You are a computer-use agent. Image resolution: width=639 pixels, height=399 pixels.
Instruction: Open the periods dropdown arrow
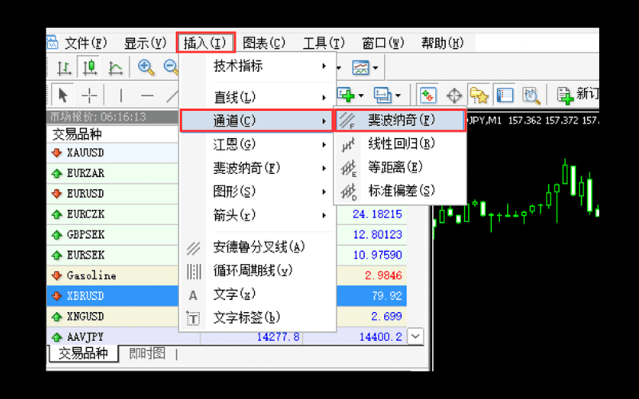tap(398, 96)
